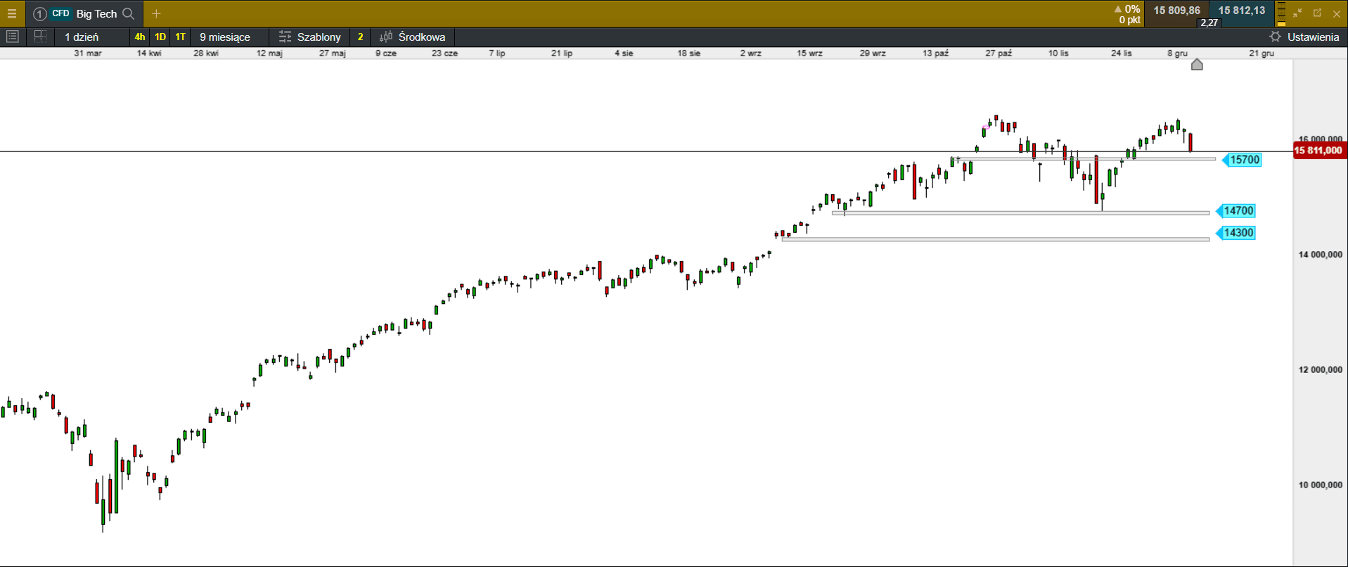Click the buy price 15 812,13

tap(1241, 11)
